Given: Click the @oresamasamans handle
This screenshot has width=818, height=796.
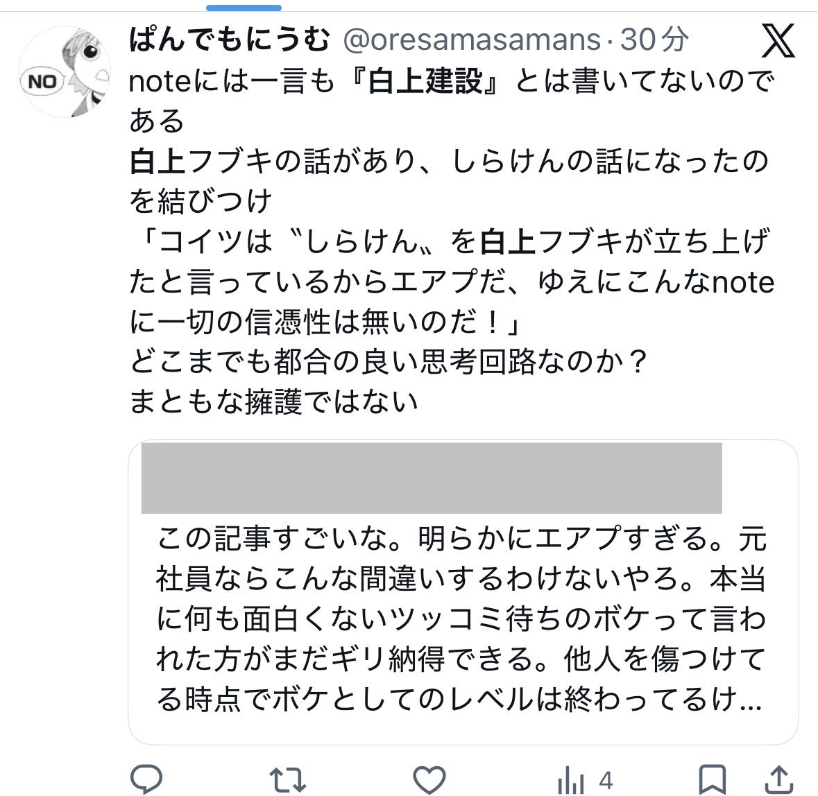Looking at the screenshot, I should 472,40.
